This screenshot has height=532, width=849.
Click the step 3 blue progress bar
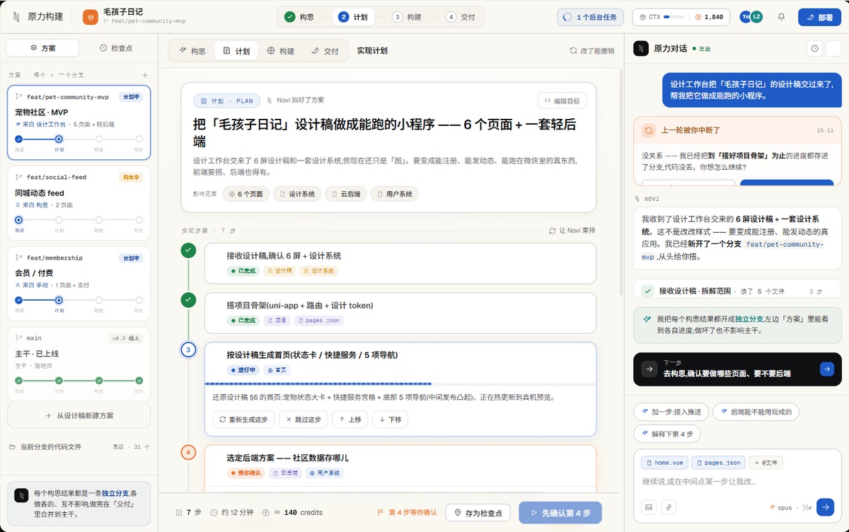pos(318,384)
